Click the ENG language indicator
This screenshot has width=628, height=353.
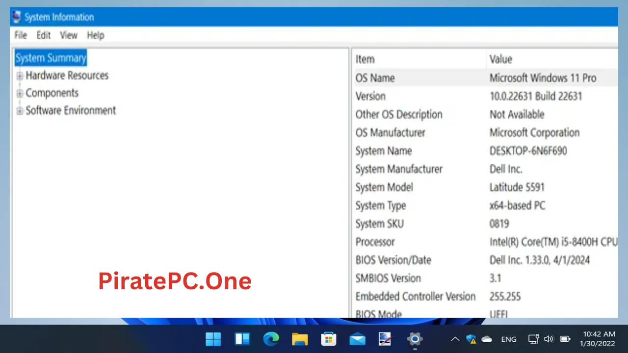click(x=509, y=339)
